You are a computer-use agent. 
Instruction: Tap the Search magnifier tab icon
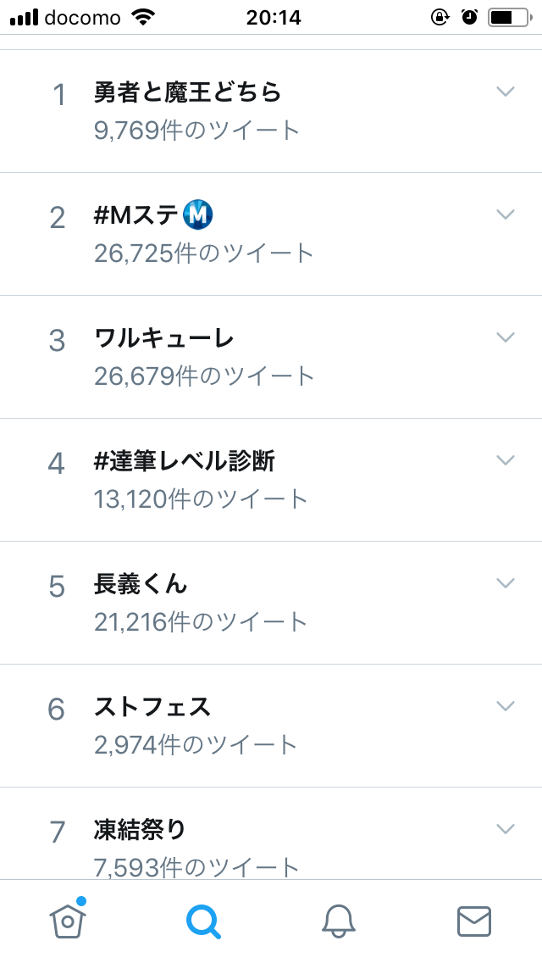coord(203,921)
